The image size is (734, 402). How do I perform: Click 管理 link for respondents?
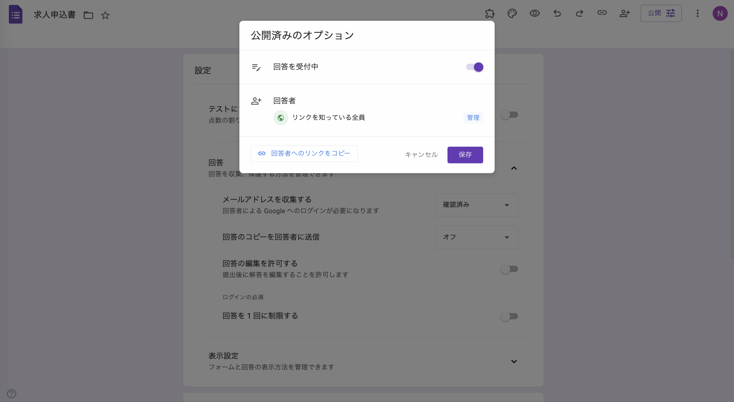(x=473, y=118)
